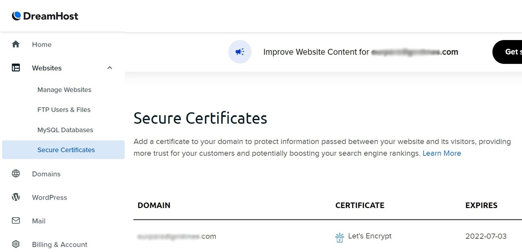This screenshot has width=522, height=252.
Task: Click the Domains globe icon
Action: click(16, 174)
